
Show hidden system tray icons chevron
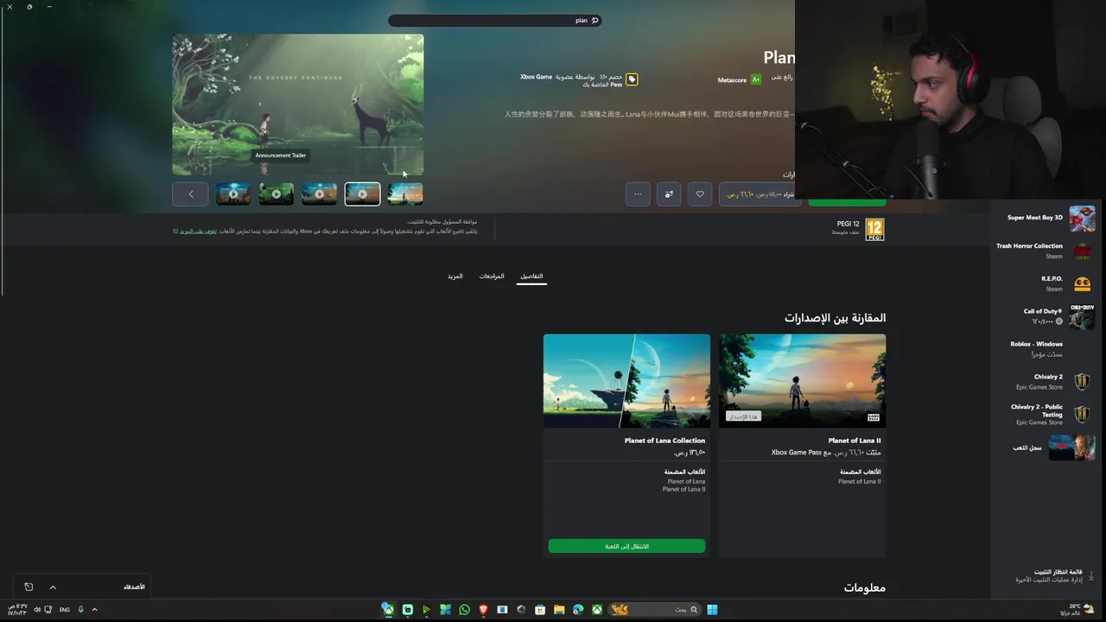coord(94,610)
